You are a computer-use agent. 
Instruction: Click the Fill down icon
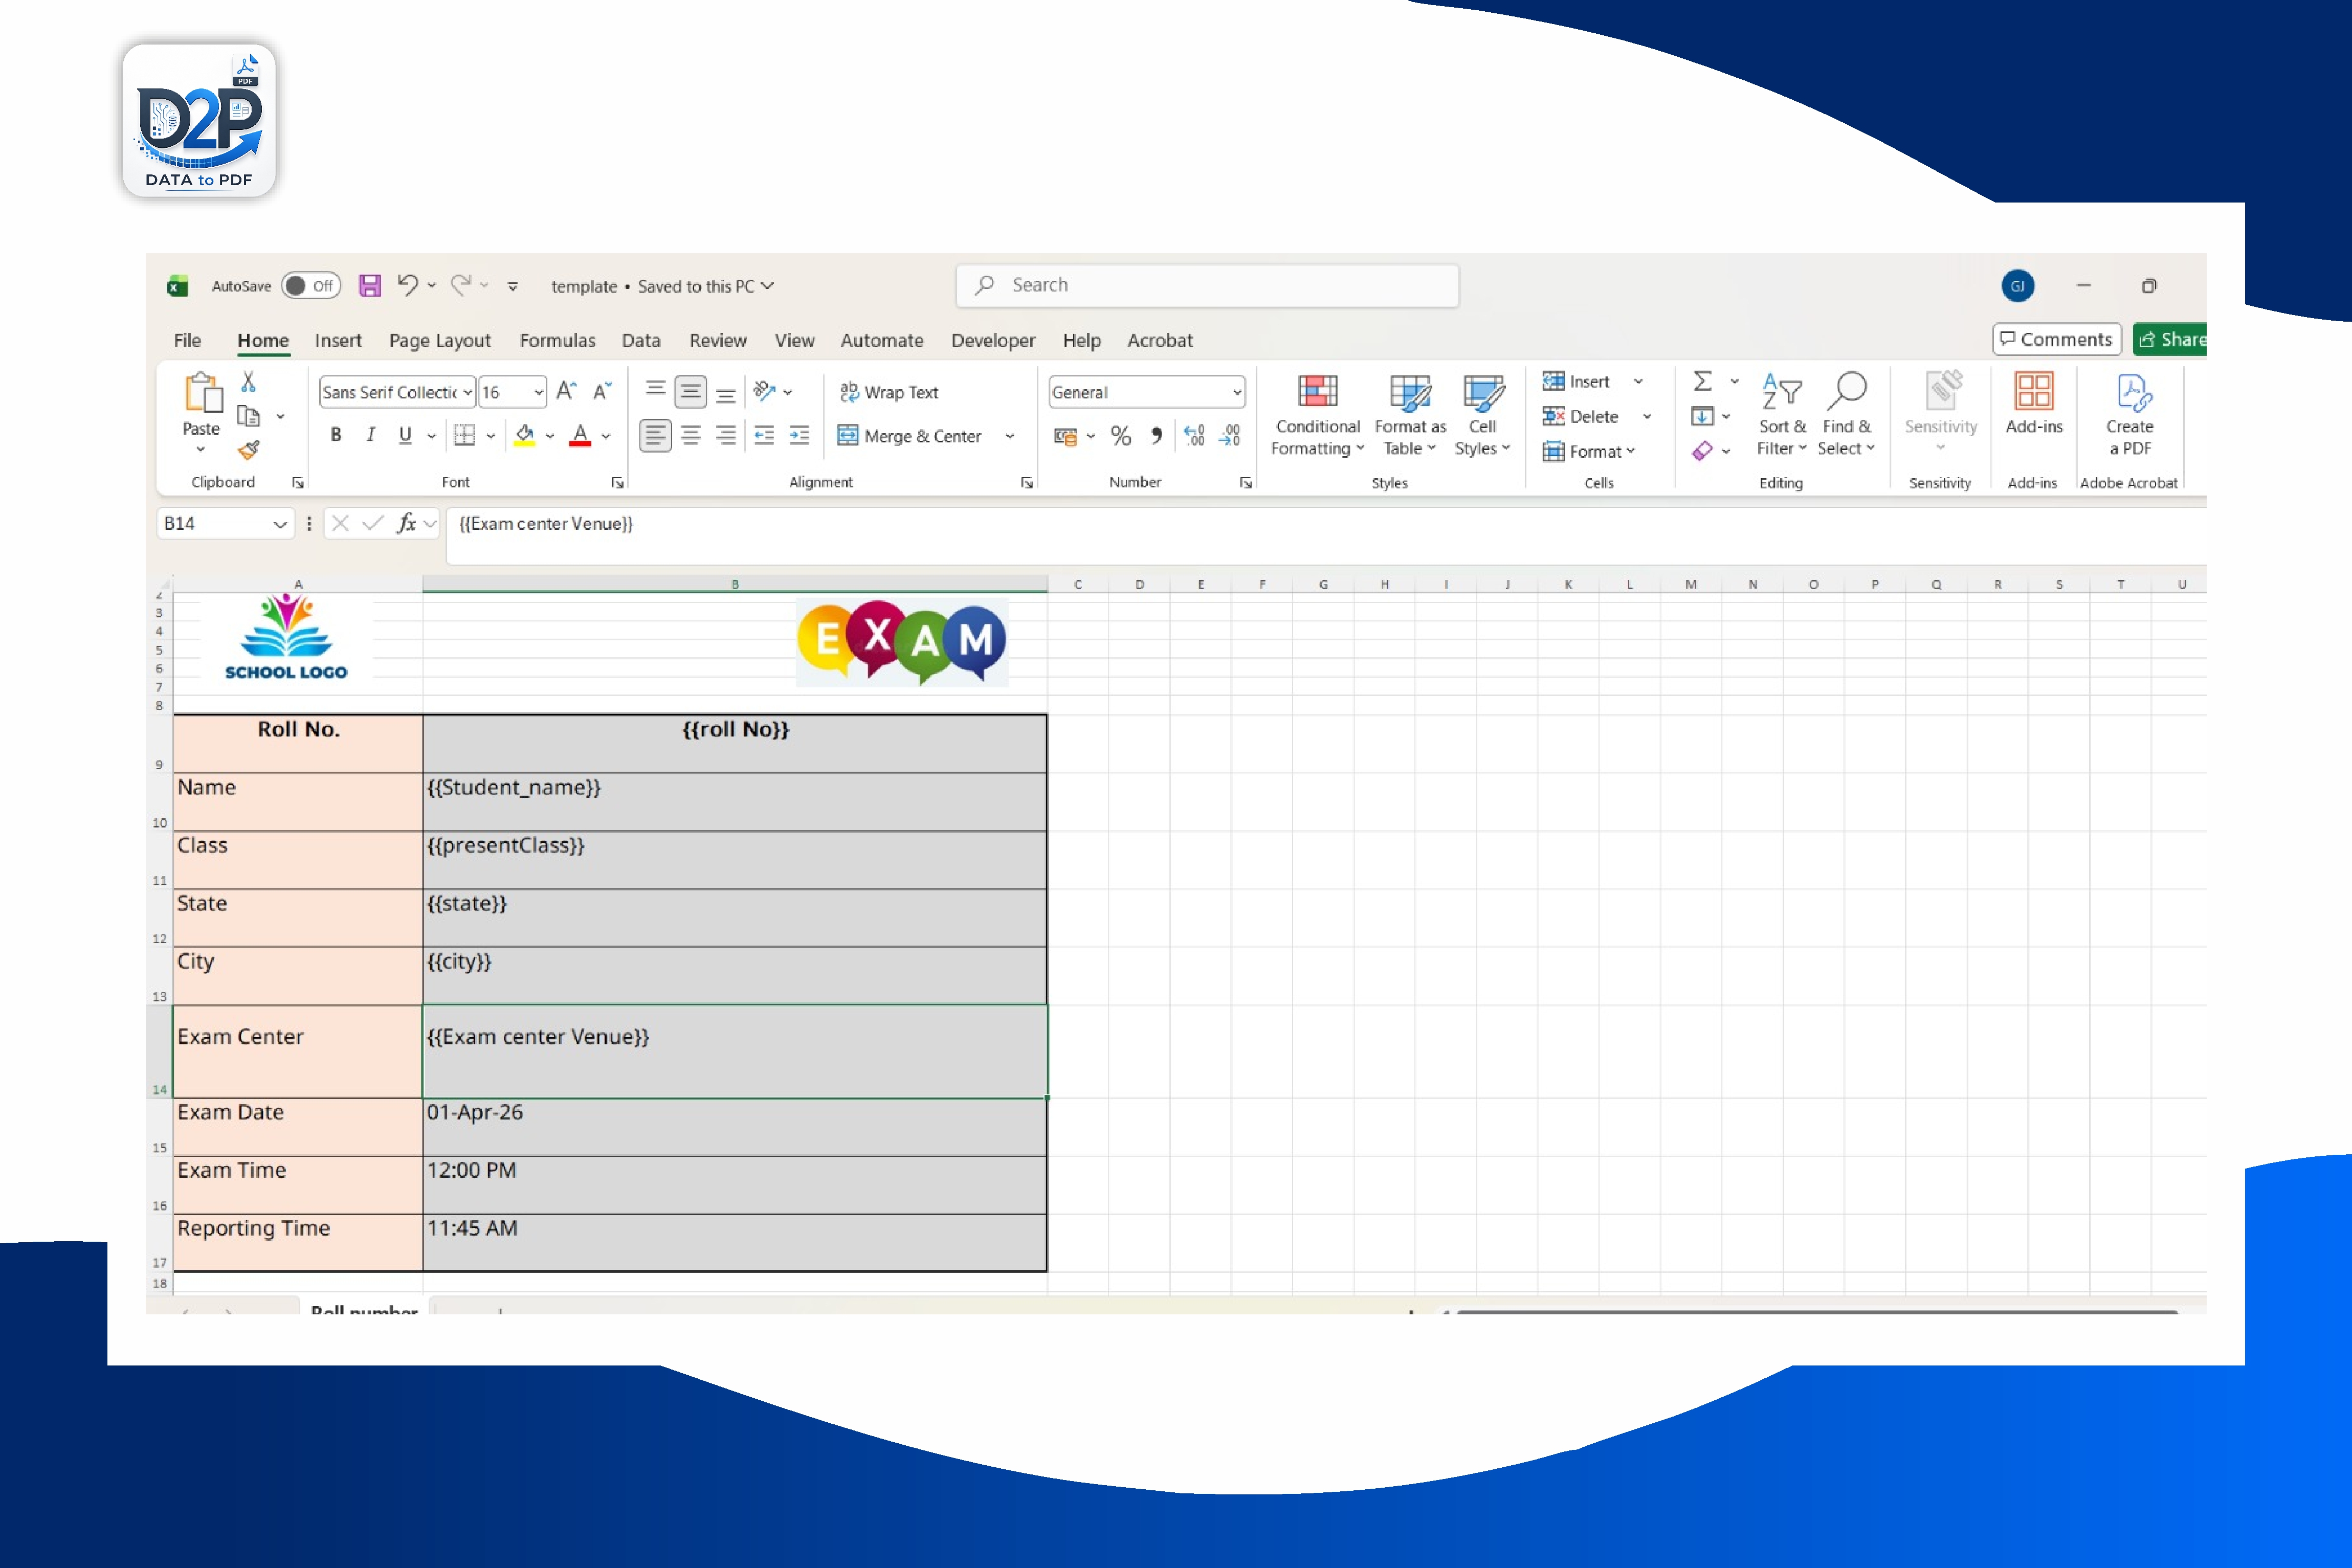pyautogui.click(x=1702, y=416)
